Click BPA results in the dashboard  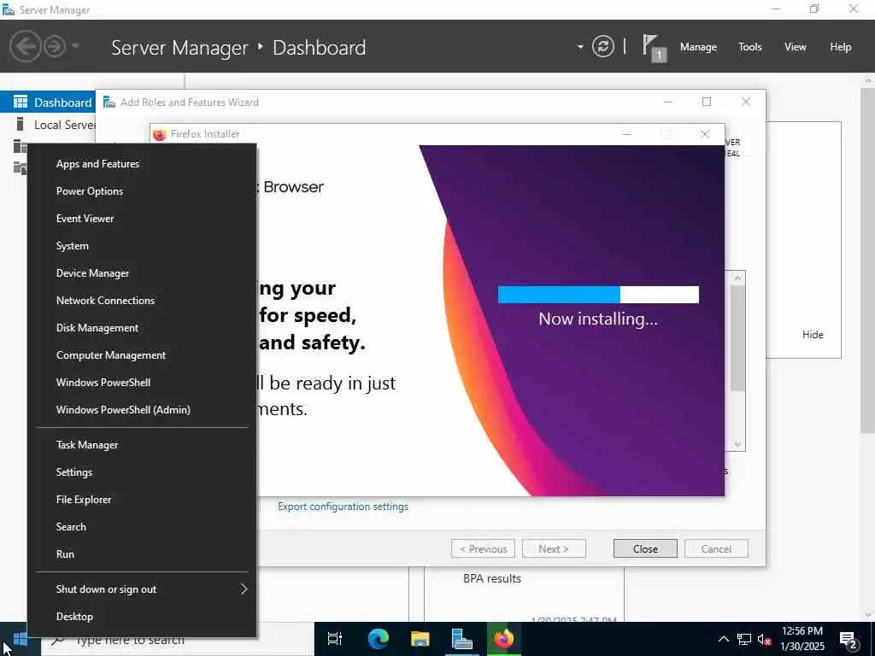pos(491,578)
